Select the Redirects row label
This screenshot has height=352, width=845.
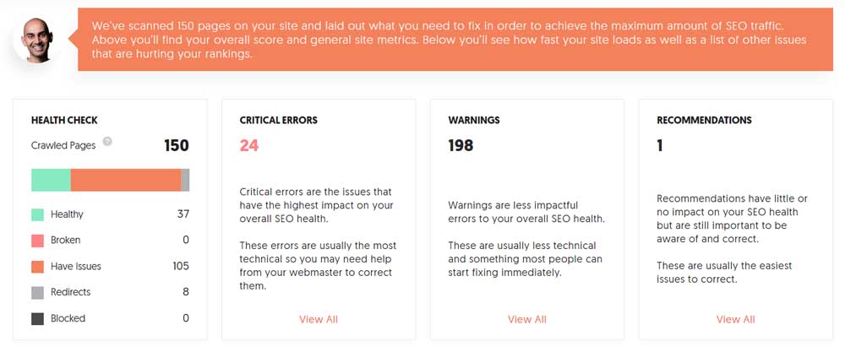[70, 292]
